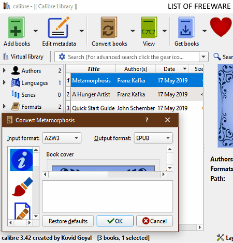Viewport: 233px width, 243px height.
Task: Select the Heuristic processing page icon
Action: click(x=22, y=211)
